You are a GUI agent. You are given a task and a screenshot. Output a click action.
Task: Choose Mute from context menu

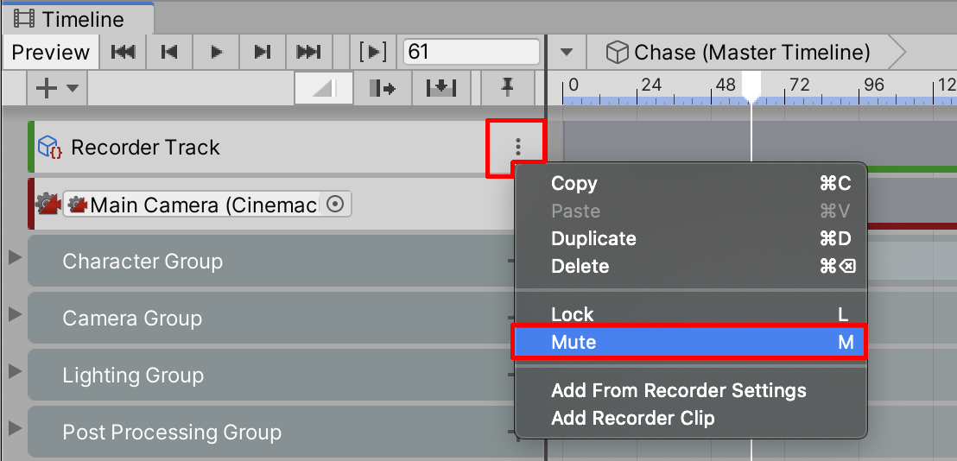[x=690, y=342]
